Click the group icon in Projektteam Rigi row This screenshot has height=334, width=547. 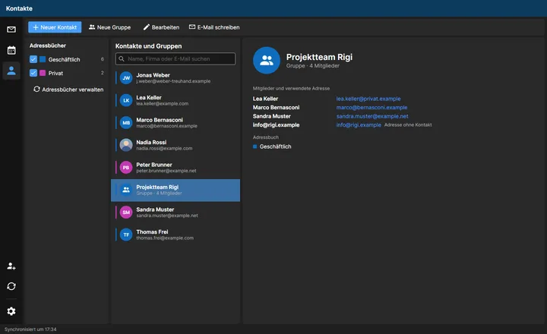[x=126, y=190]
